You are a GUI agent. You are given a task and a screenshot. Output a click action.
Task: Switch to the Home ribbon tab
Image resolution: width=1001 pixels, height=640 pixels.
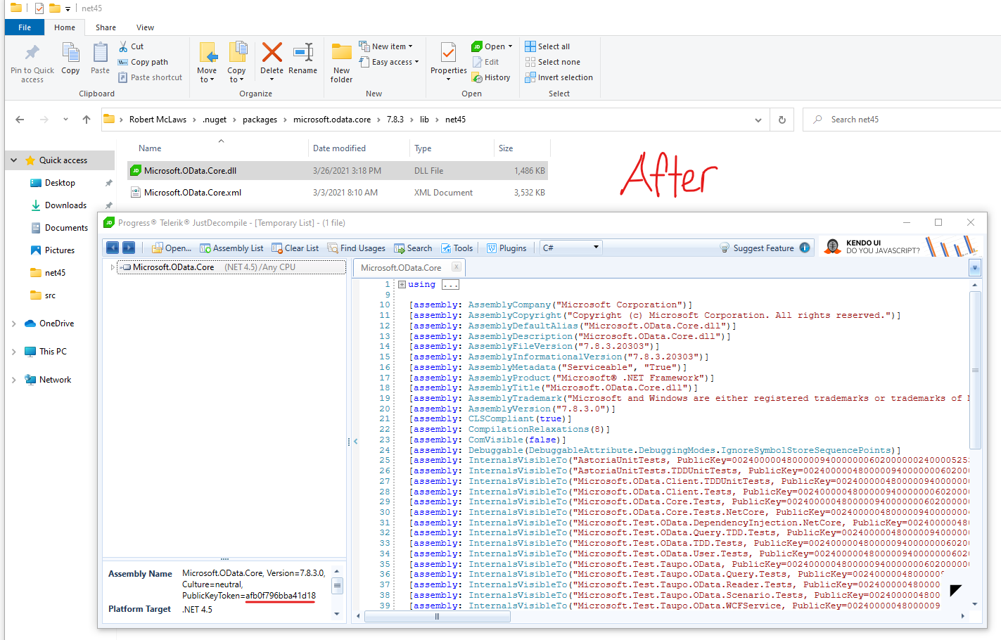pyautogui.click(x=65, y=27)
